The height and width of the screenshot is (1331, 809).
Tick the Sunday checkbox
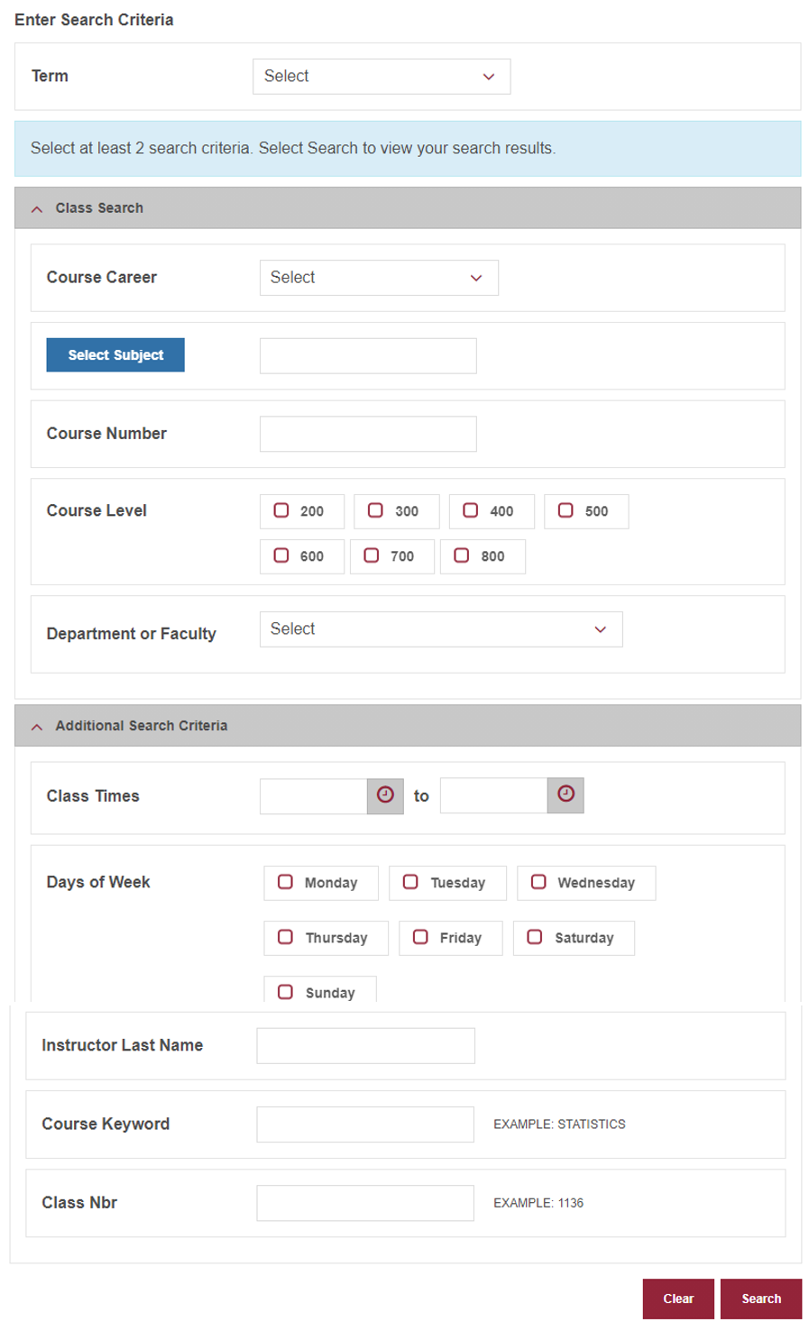click(285, 992)
